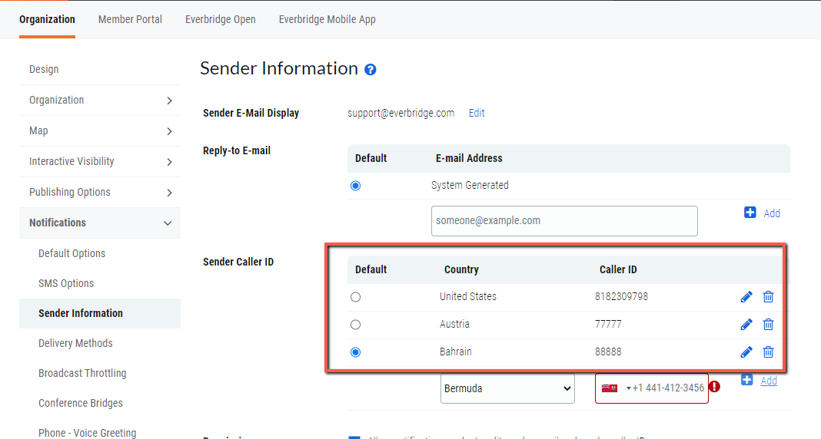
Task: Set United States as default caller ID
Action: [355, 297]
